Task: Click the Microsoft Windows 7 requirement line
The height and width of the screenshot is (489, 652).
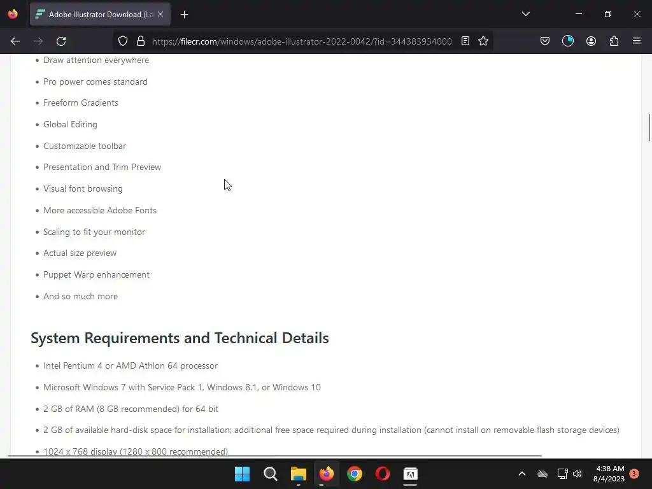Action: pos(182,388)
